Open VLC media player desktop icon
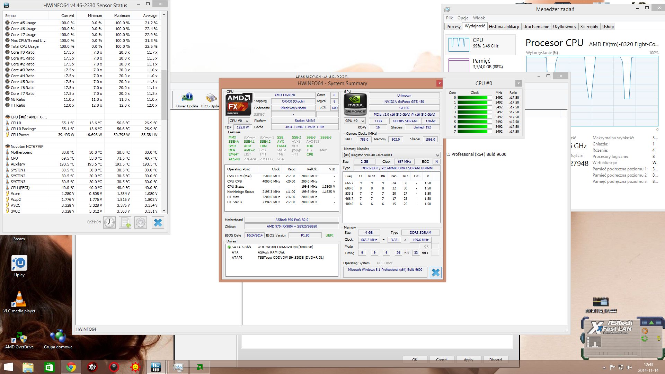665x374 pixels. click(x=19, y=302)
